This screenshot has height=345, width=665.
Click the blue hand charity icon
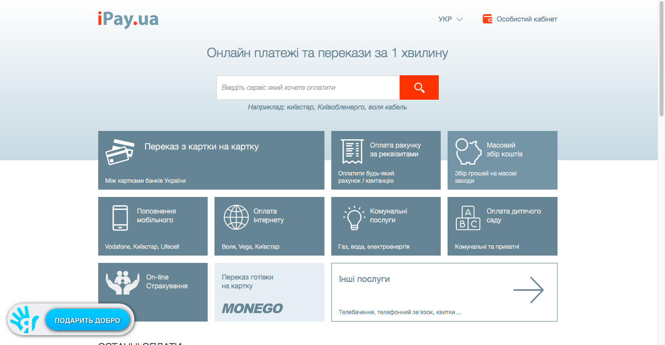[25, 321]
